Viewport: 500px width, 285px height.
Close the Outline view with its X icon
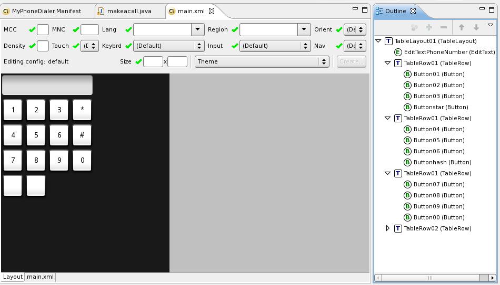[413, 11]
